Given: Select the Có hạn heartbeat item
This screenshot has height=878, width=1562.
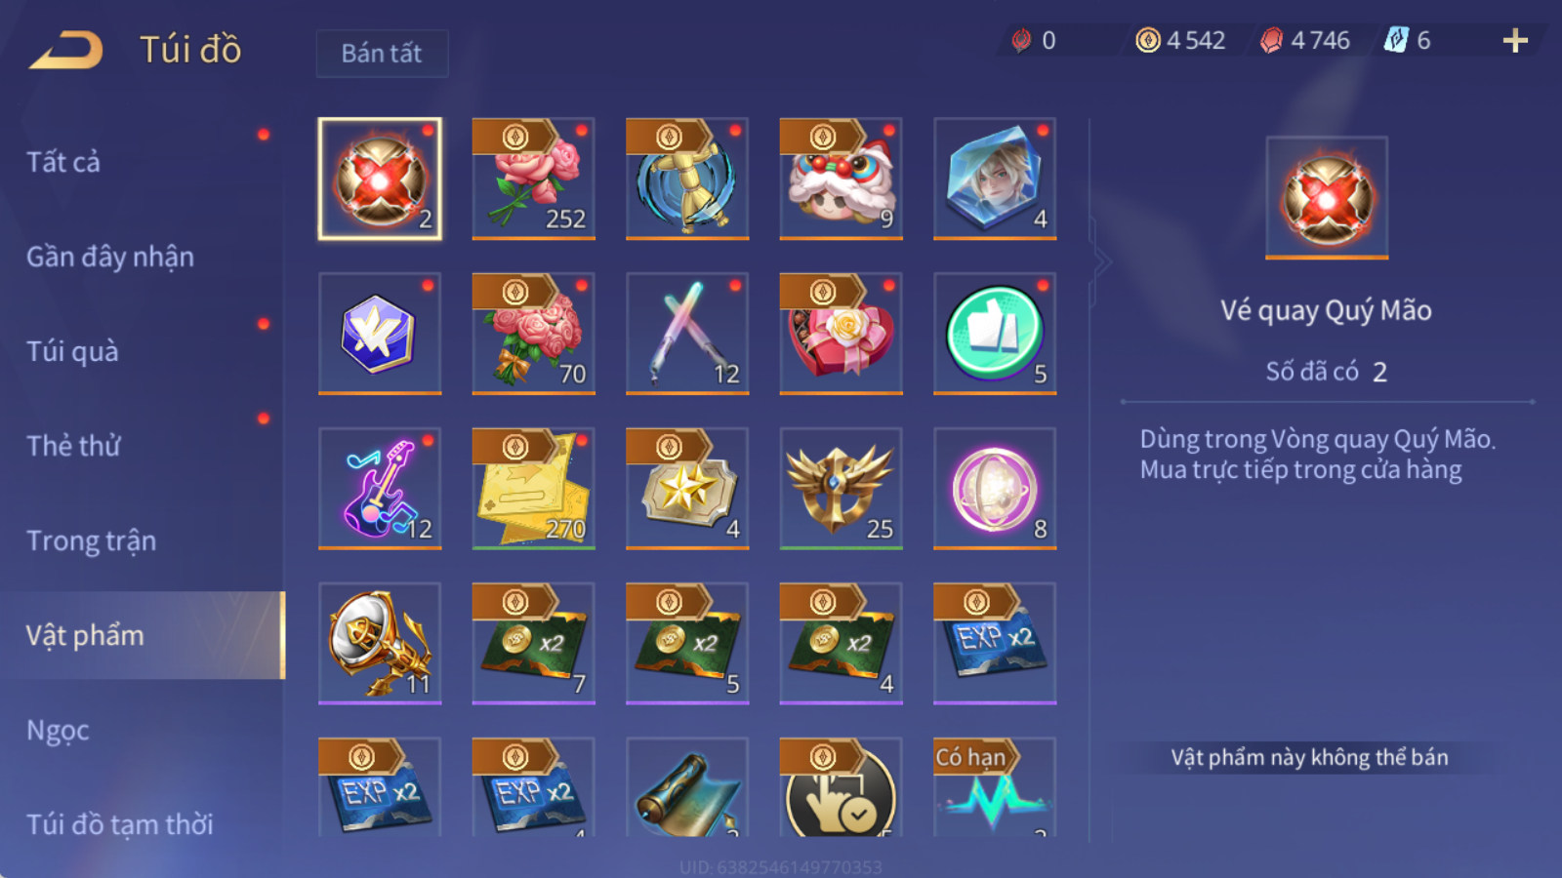Looking at the screenshot, I should coord(995,788).
